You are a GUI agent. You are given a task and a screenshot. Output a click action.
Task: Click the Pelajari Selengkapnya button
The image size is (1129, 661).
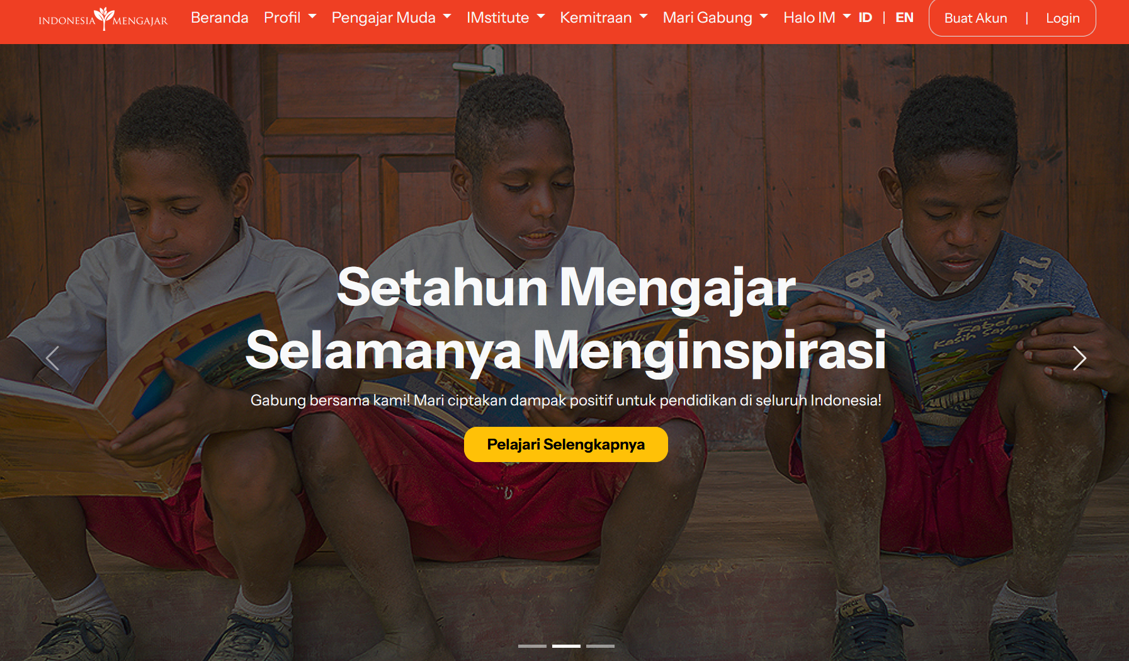(565, 444)
